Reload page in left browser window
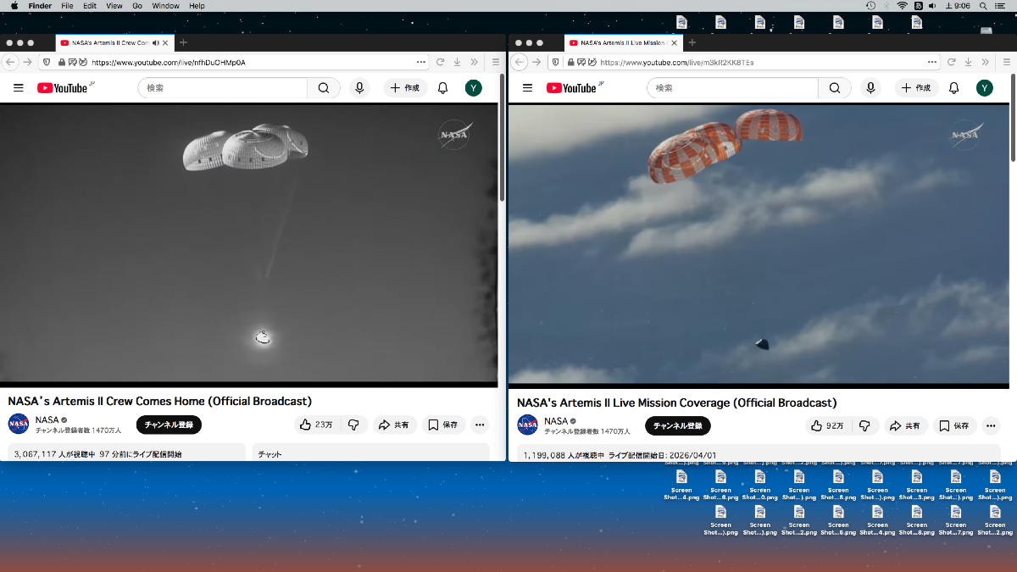The image size is (1017, 572). (x=440, y=62)
